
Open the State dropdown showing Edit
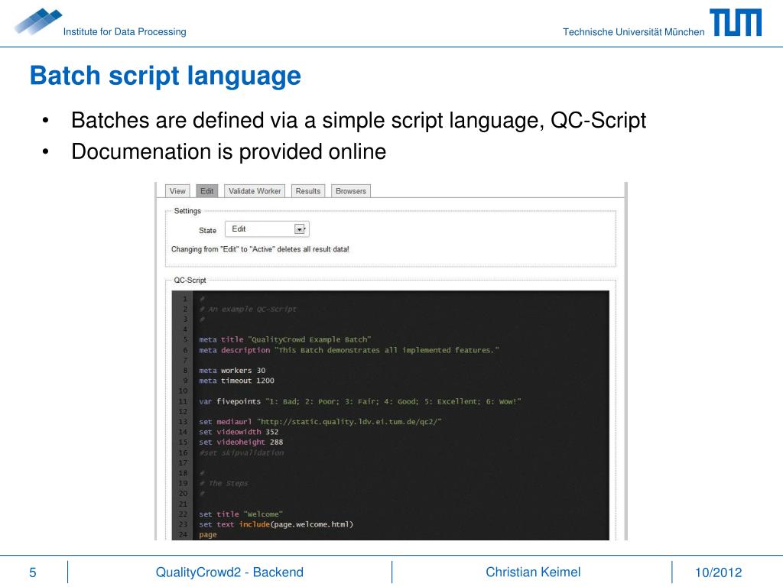point(267,229)
